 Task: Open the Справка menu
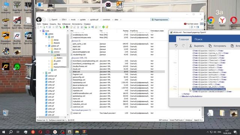coord(87,24)
